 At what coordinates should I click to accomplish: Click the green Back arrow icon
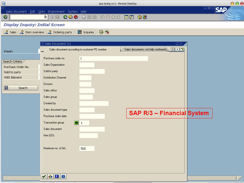click(65, 17)
